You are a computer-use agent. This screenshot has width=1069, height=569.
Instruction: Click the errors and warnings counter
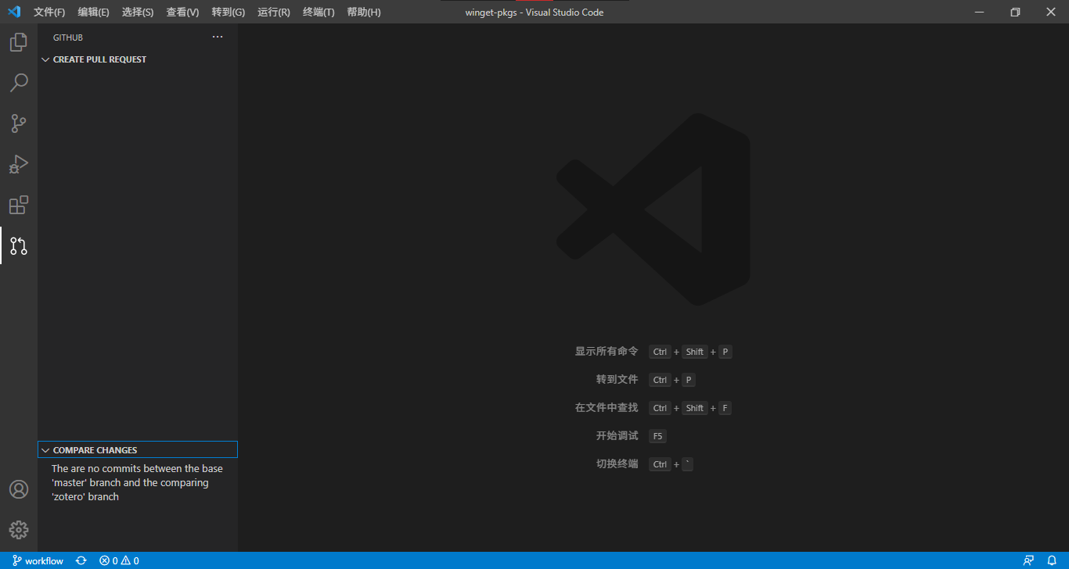(119, 560)
